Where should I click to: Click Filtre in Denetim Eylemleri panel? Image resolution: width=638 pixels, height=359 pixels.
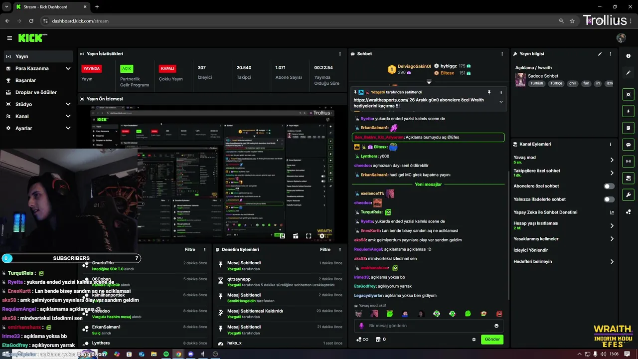coord(325,250)
